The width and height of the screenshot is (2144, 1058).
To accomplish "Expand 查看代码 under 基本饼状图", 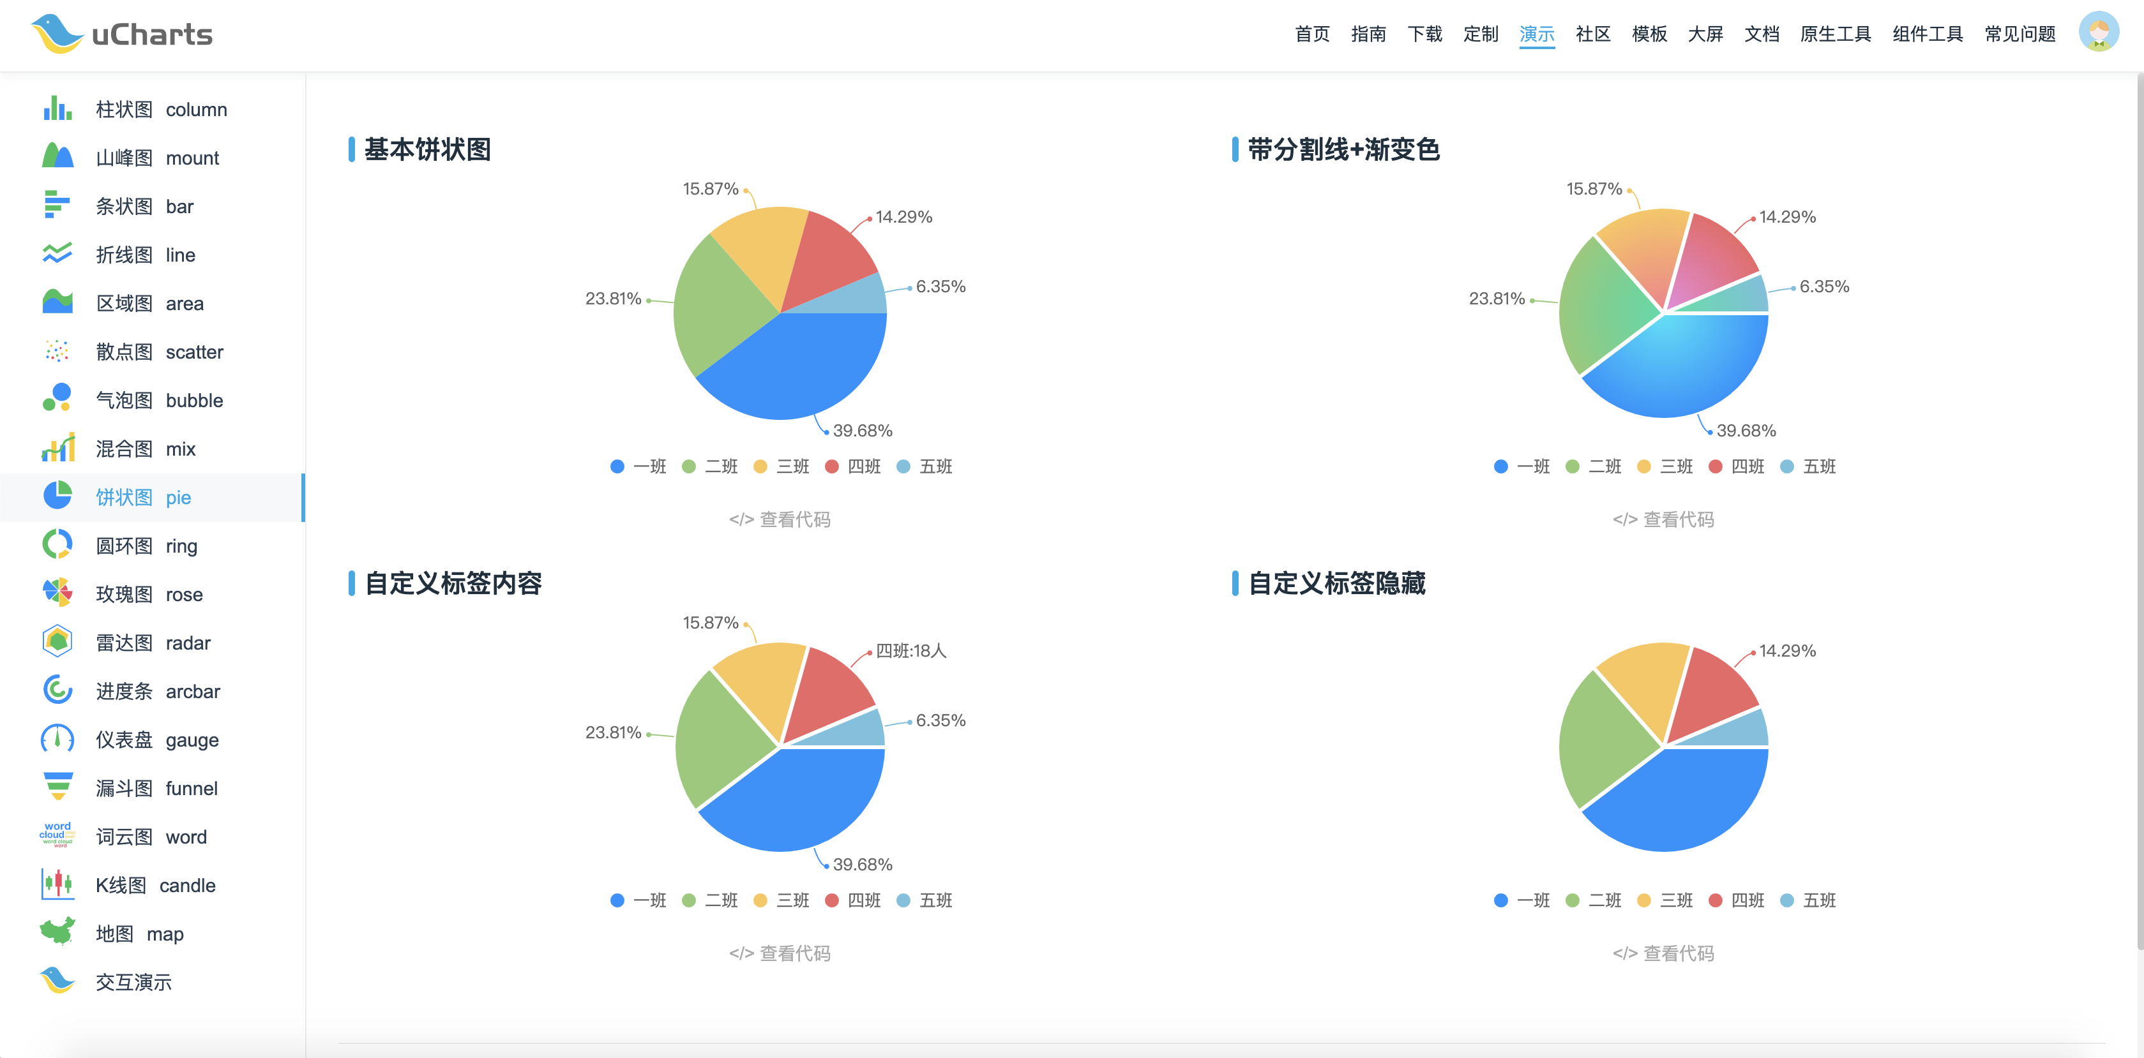I will [780, 520].
